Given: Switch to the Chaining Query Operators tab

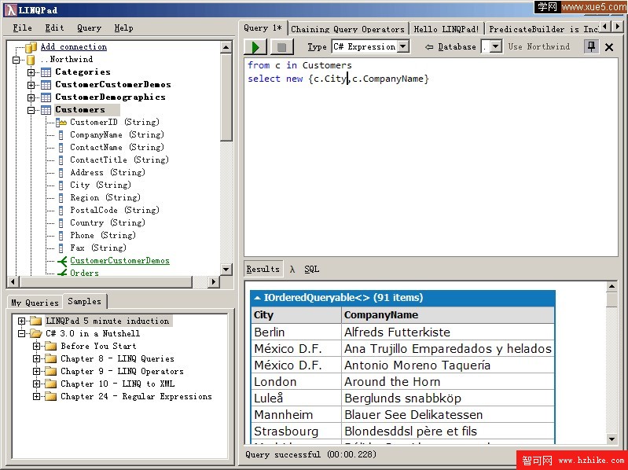Looking at the screenshot, I should point(347,29).
